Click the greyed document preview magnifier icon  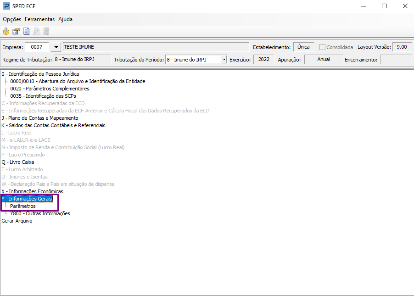36,31
